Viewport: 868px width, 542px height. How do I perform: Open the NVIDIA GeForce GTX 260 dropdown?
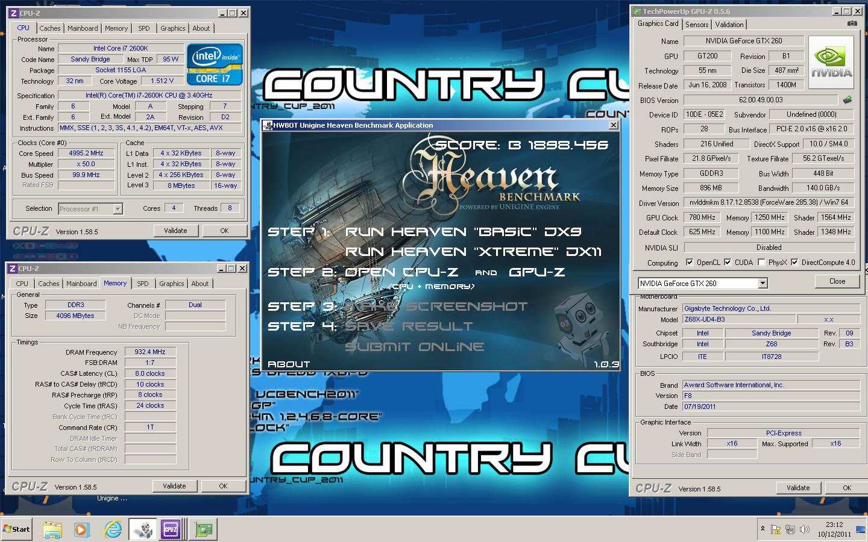click(x=763, y=283)
